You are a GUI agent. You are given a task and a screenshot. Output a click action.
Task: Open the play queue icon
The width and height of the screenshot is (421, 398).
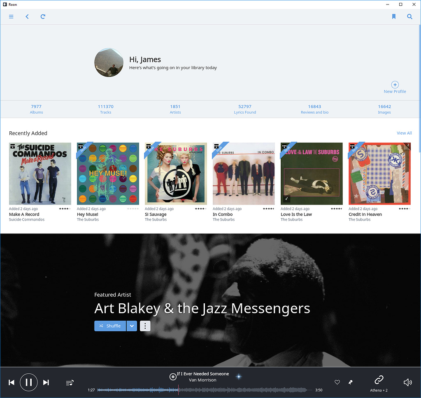(70, 382)
